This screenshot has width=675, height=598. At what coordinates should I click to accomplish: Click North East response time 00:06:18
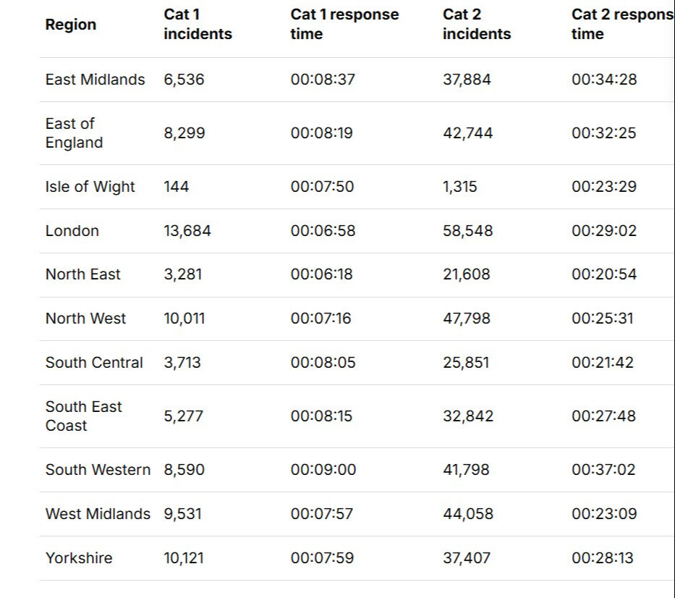[x=321, y=274]
